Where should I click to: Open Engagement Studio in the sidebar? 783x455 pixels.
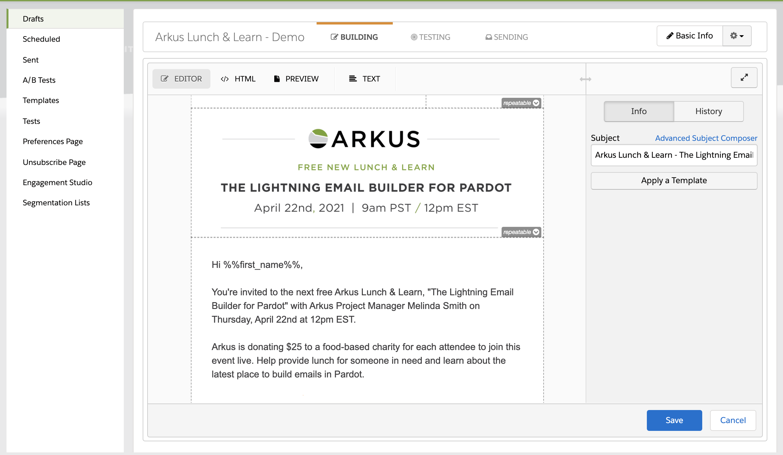(x=65, y=183)
